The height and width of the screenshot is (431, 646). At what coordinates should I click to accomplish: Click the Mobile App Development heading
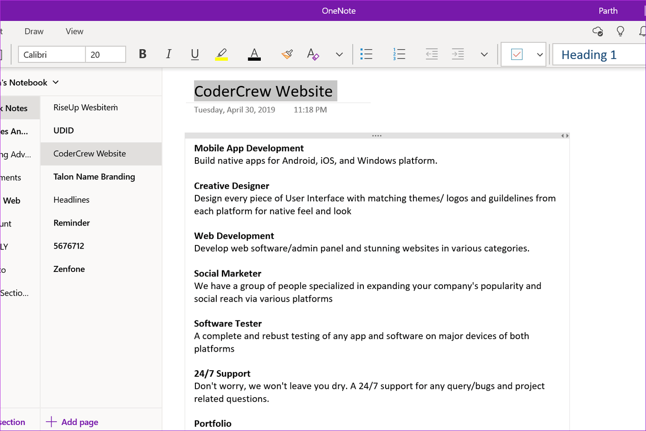point(249,148)
